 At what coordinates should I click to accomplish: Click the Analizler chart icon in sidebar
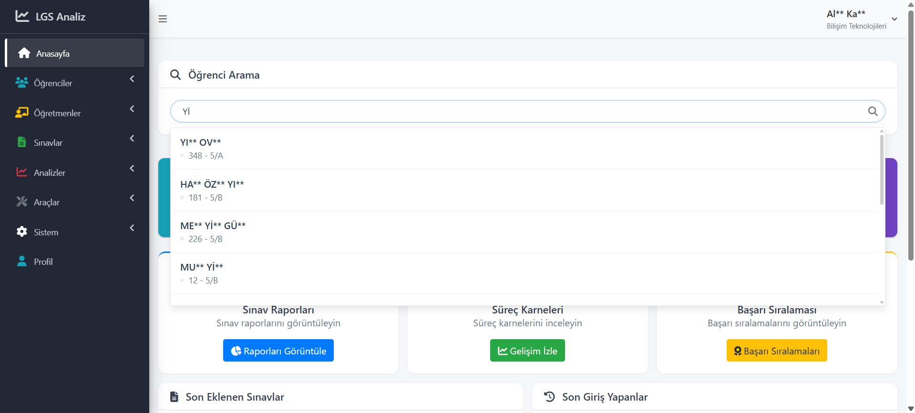[21, 172]
